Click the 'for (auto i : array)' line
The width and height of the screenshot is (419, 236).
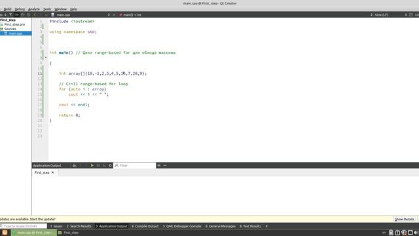click(x=82, y=89)
